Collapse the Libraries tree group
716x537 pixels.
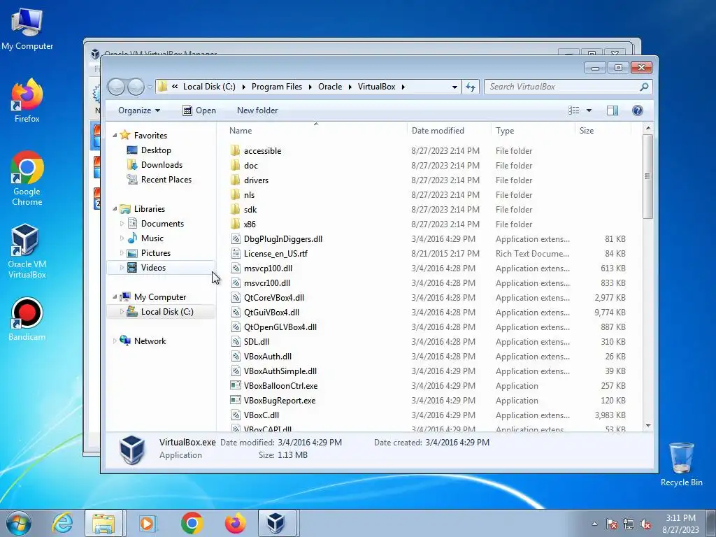pyautogui.click(x=115, y=208)
